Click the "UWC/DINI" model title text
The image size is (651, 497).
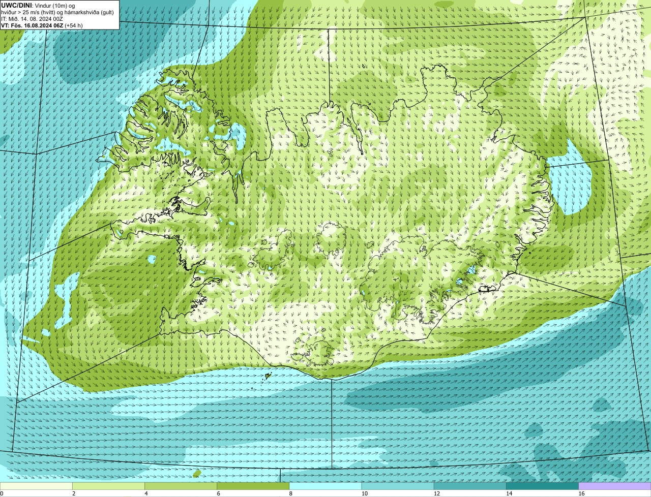coord(16,6)
